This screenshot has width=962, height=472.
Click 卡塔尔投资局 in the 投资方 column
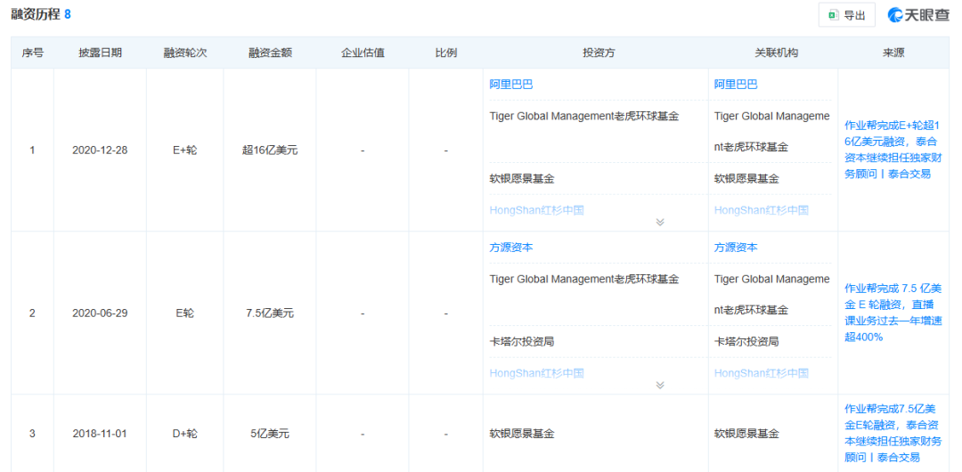[522, 341]
